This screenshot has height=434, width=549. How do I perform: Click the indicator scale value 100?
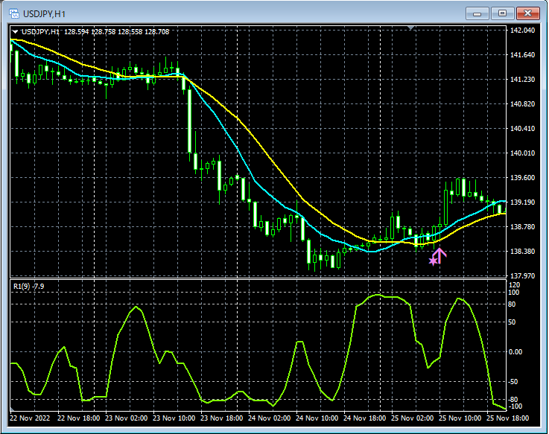pyautogui.click(x=514, y=293)
